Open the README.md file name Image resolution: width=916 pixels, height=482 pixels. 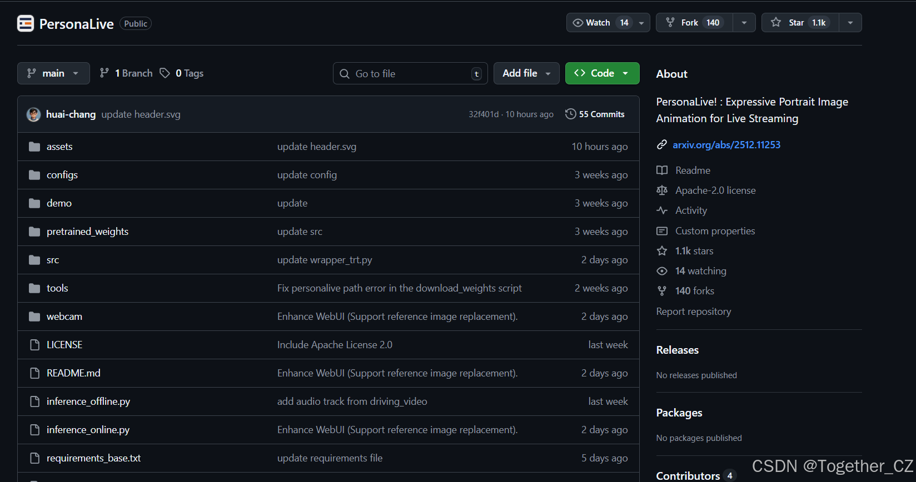click(73, 373)
